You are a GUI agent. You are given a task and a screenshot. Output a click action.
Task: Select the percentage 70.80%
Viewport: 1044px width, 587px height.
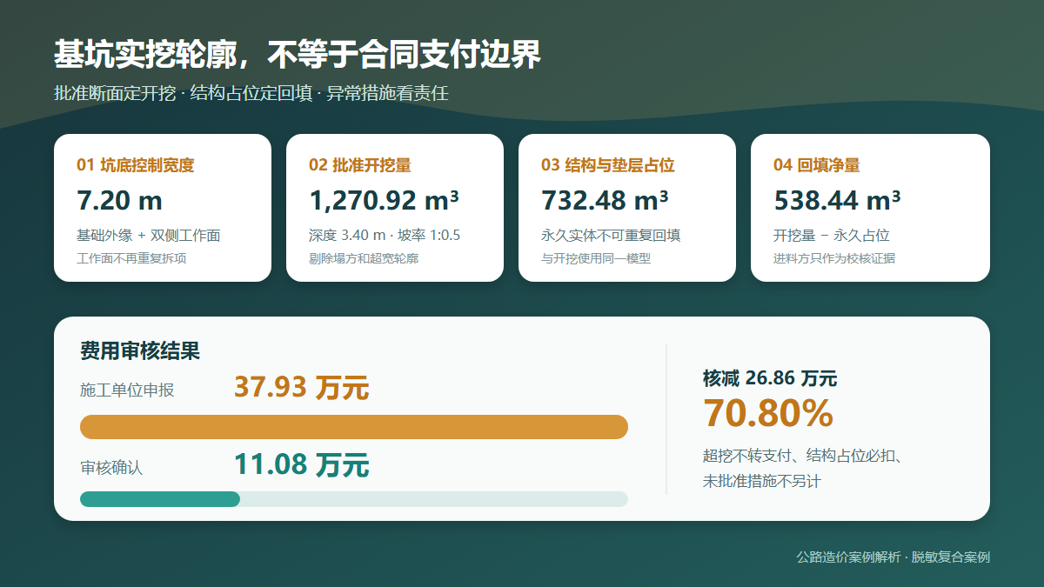click(768, 414)
